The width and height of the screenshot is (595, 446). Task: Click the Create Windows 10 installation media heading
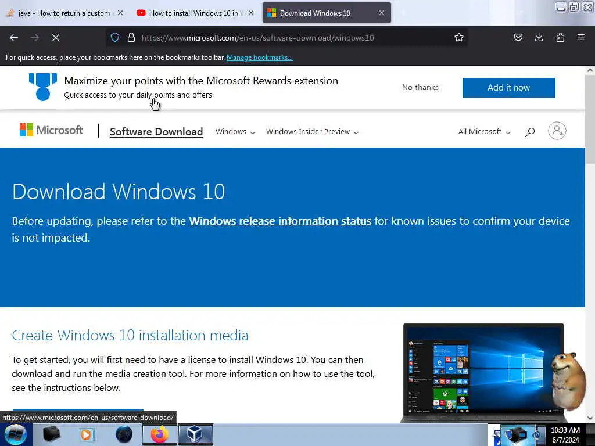[130, 335]
